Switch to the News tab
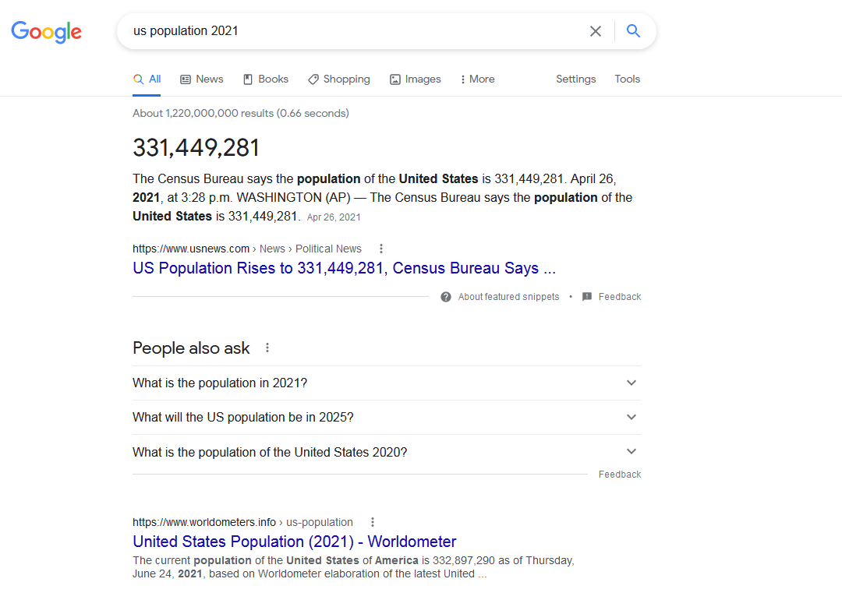The image size is (842, 607). 202,79
